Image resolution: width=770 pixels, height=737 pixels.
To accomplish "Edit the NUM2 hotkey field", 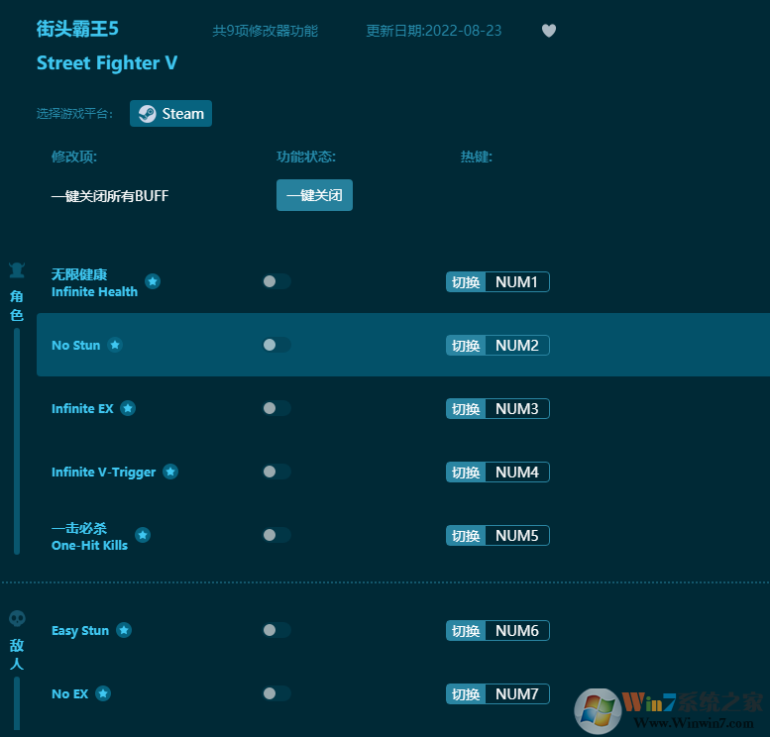I will pos(517,345).
